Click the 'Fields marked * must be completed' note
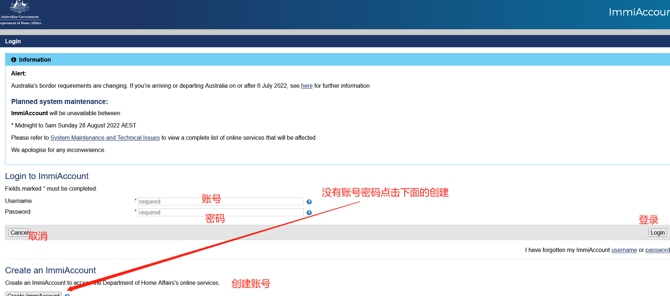The image size is (670, 296). coord(51,188)
